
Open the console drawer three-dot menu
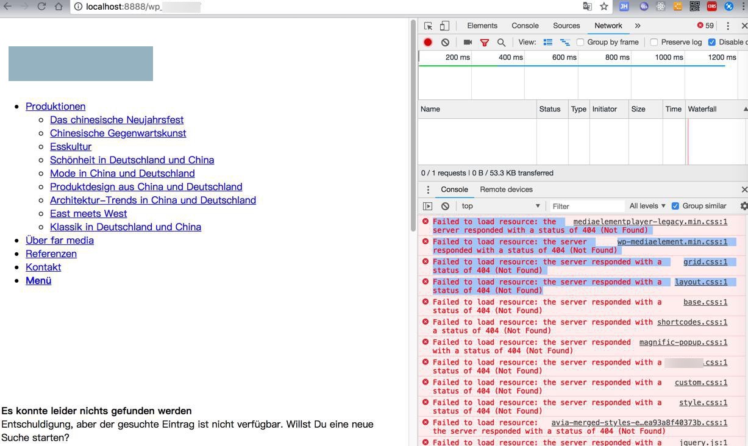428,189
